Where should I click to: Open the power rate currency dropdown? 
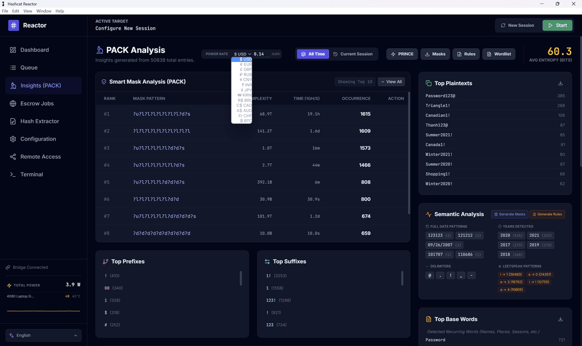point(244,53)
